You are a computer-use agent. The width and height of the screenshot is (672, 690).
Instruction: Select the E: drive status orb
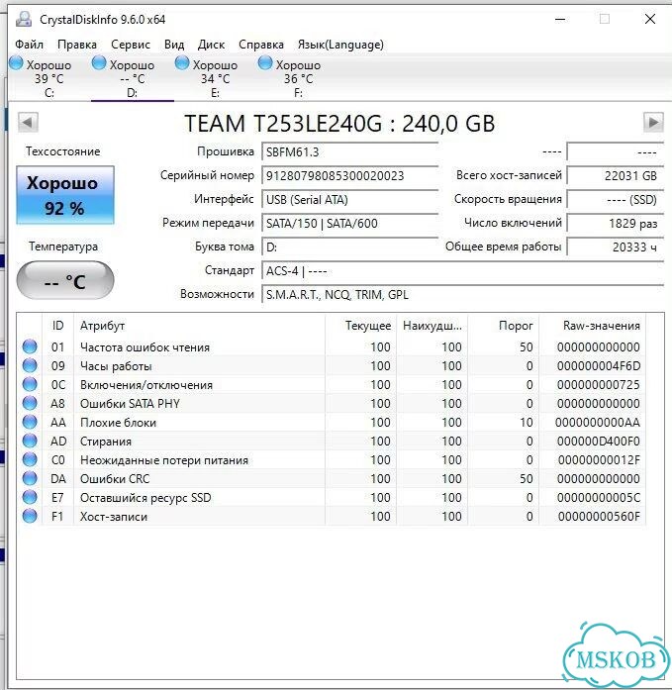click(x=182, y=63)
